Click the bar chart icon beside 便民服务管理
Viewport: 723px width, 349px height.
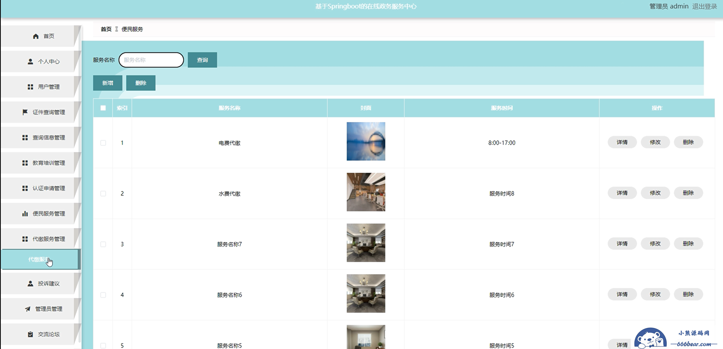pos(25,214)
